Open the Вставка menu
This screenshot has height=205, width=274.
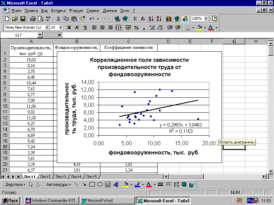(x=58, y=11)
